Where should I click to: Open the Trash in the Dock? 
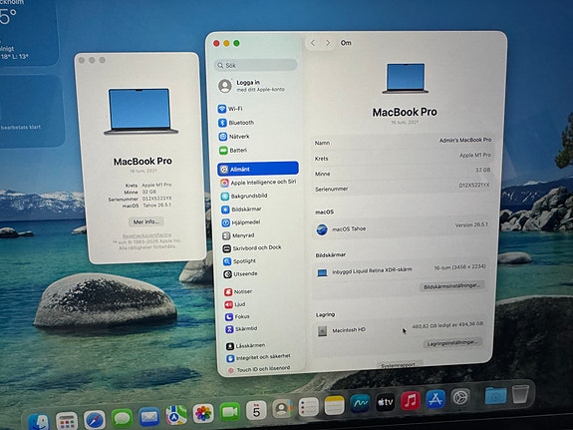tap(521, 394)
